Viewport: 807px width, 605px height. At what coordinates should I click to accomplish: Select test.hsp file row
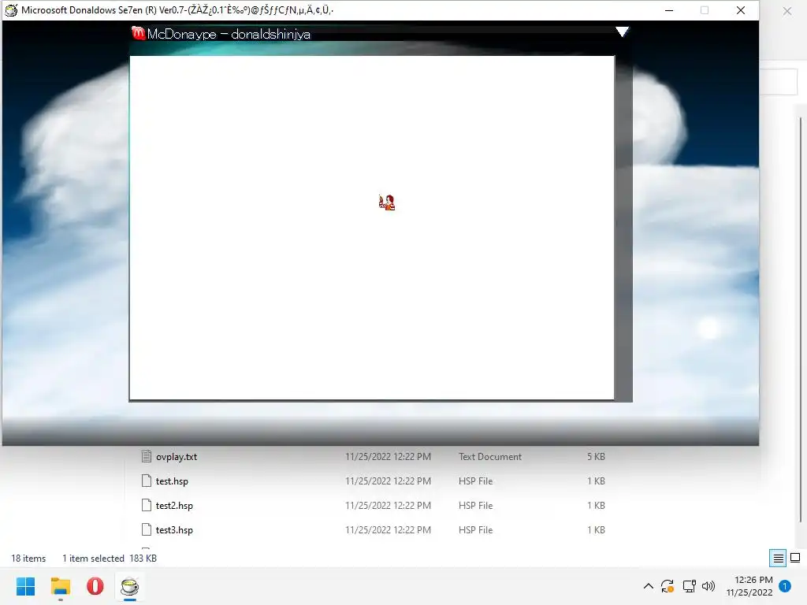click(x=373, y=481)
